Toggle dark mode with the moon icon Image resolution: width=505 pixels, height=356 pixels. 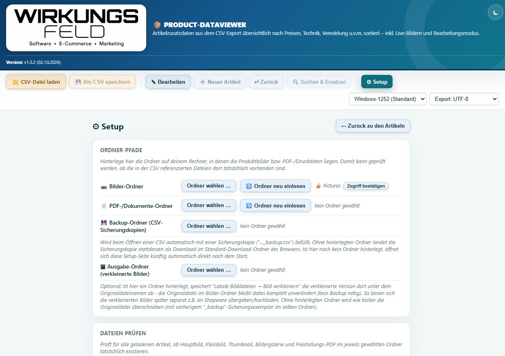click(496, 13)
